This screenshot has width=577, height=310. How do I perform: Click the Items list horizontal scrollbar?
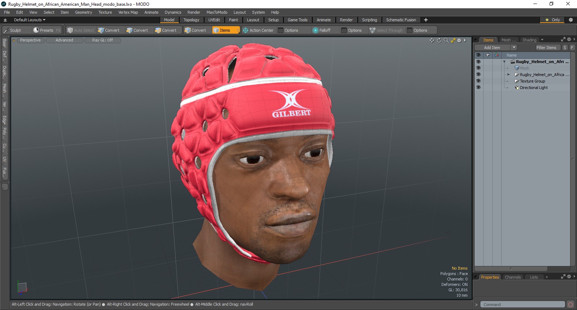click(511, 269)
